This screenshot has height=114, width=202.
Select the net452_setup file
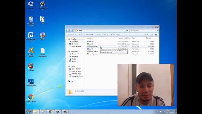93,51
